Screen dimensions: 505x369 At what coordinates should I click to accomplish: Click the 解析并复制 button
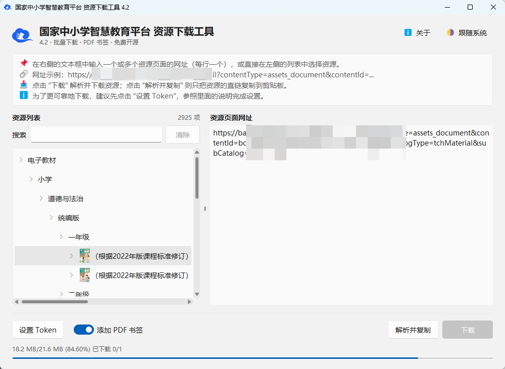click(413, 330)
